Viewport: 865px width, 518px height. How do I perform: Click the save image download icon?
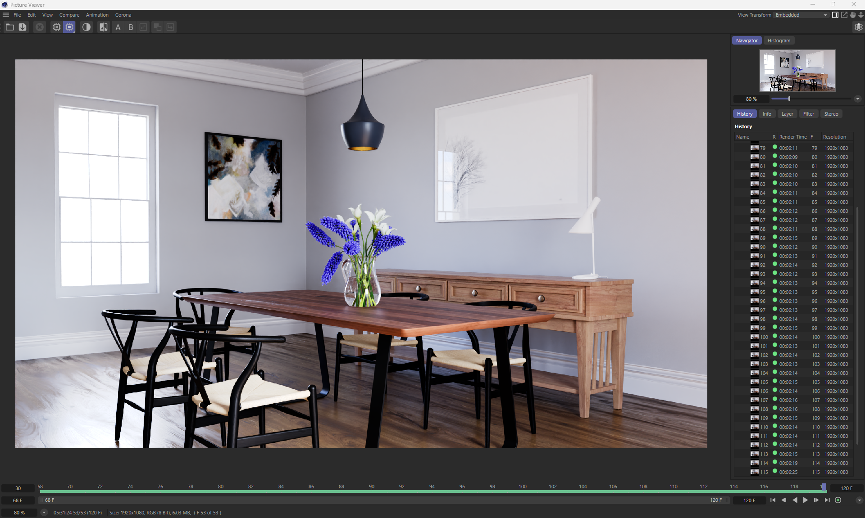[x=23, y=27]
